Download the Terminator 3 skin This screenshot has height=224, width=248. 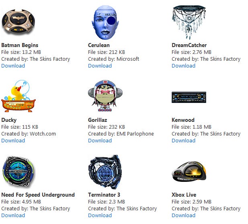(100, 215)
